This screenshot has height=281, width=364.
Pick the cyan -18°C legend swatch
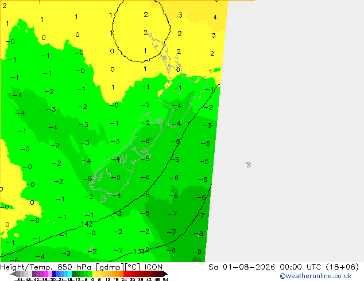click(69, 274)
